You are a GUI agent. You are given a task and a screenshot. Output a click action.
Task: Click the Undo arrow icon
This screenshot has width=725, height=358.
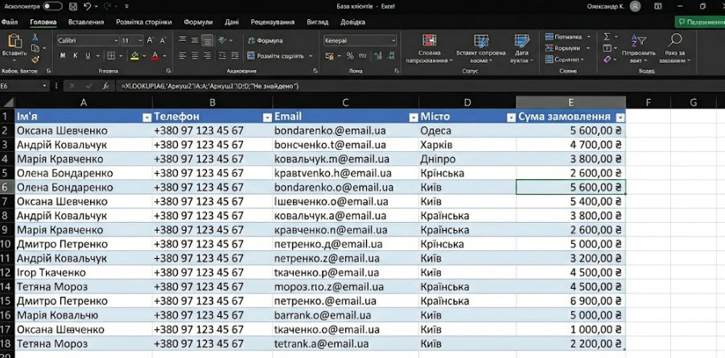[88, 6]
